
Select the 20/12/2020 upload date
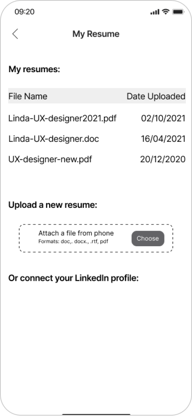click(162, 159)
